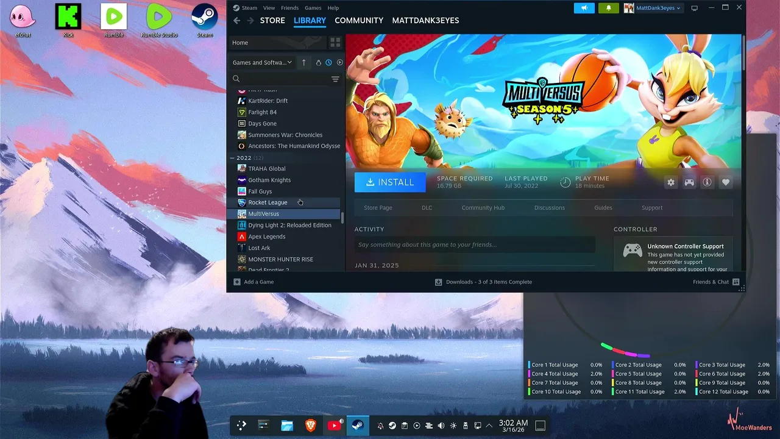
Task: Open the application launcher in the taskbar
Action: pyautogui.click(x=241, y=426)
